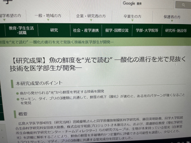Click the 企業・研究者の方 audience link
The image size is (191, 143).
pos(91,16)
